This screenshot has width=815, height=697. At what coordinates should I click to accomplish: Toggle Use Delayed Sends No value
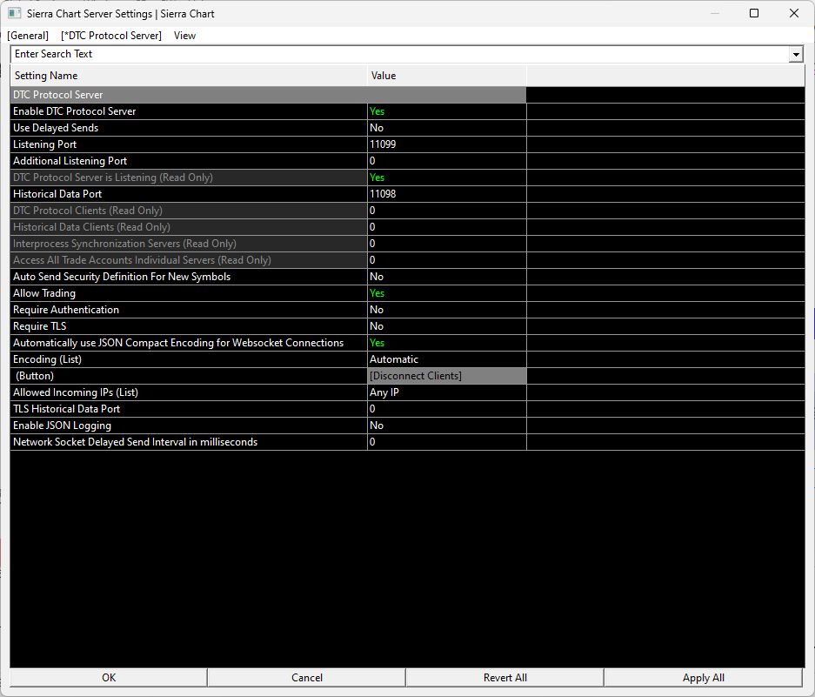(x=447, y=128)
